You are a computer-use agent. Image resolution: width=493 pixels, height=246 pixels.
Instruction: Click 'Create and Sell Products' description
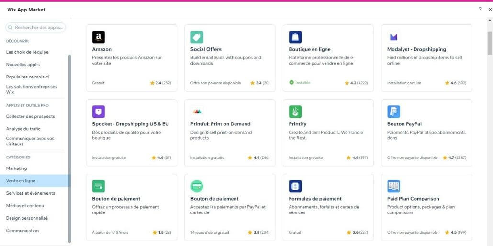tap(326, 135)
